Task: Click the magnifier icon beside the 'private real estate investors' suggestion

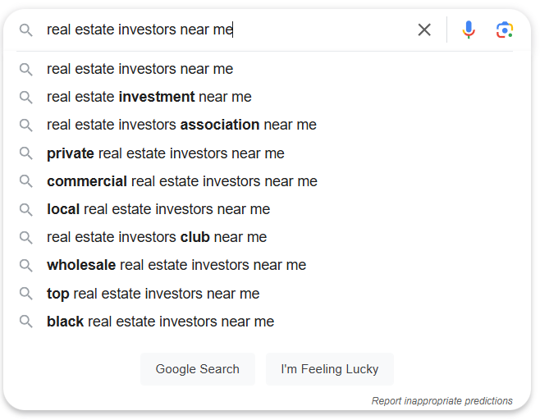Action: pyautogui.click(x=25, y=153)
